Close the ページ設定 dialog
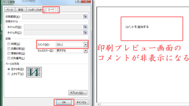Image resolution: width=189 pixels, height=106 pixels. pos(86,1)
